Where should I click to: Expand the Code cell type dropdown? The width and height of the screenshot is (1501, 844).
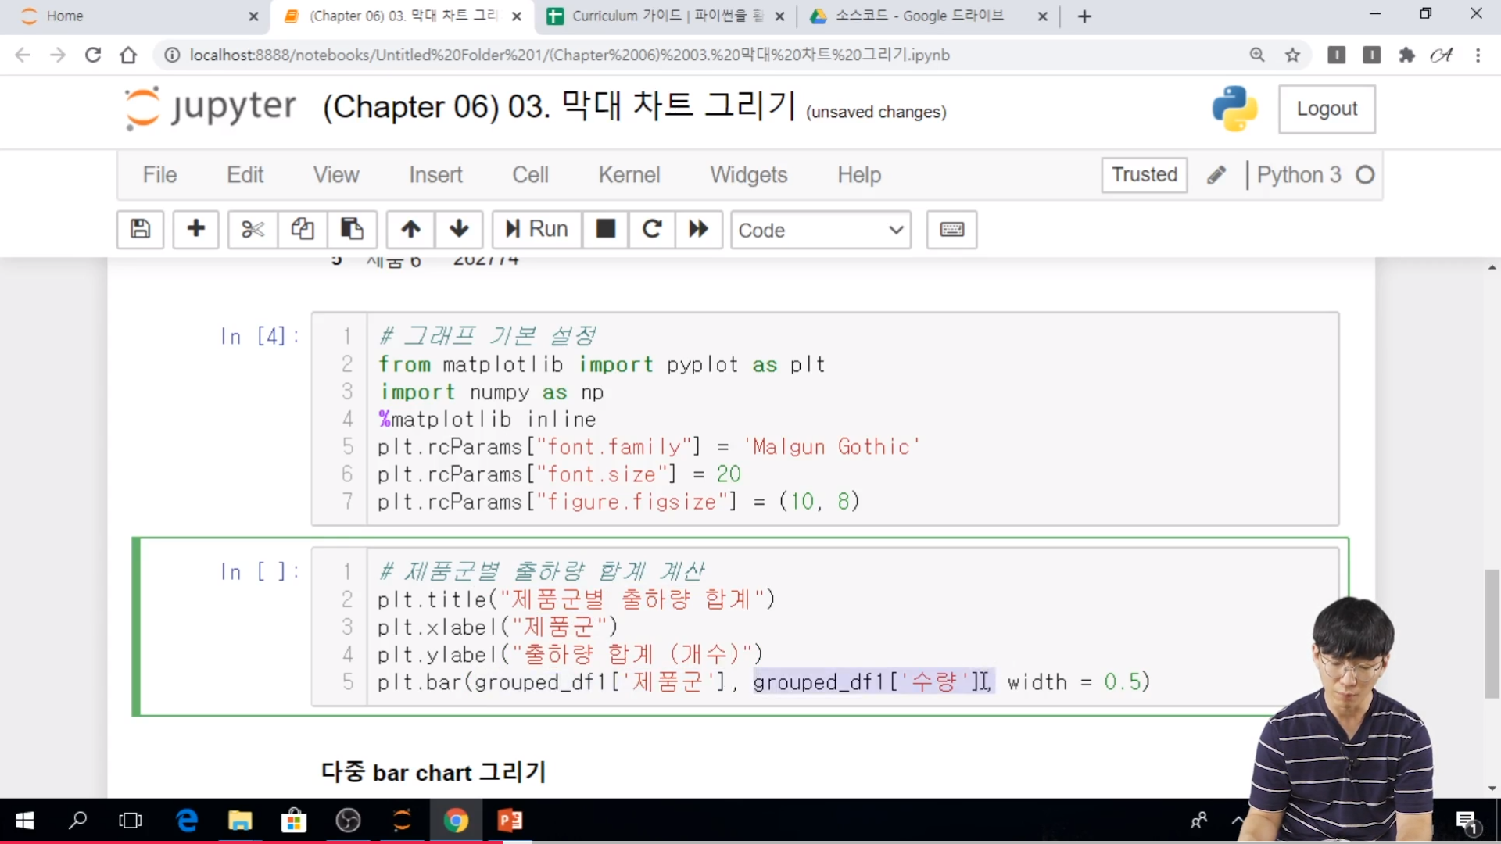click(820, 230)
